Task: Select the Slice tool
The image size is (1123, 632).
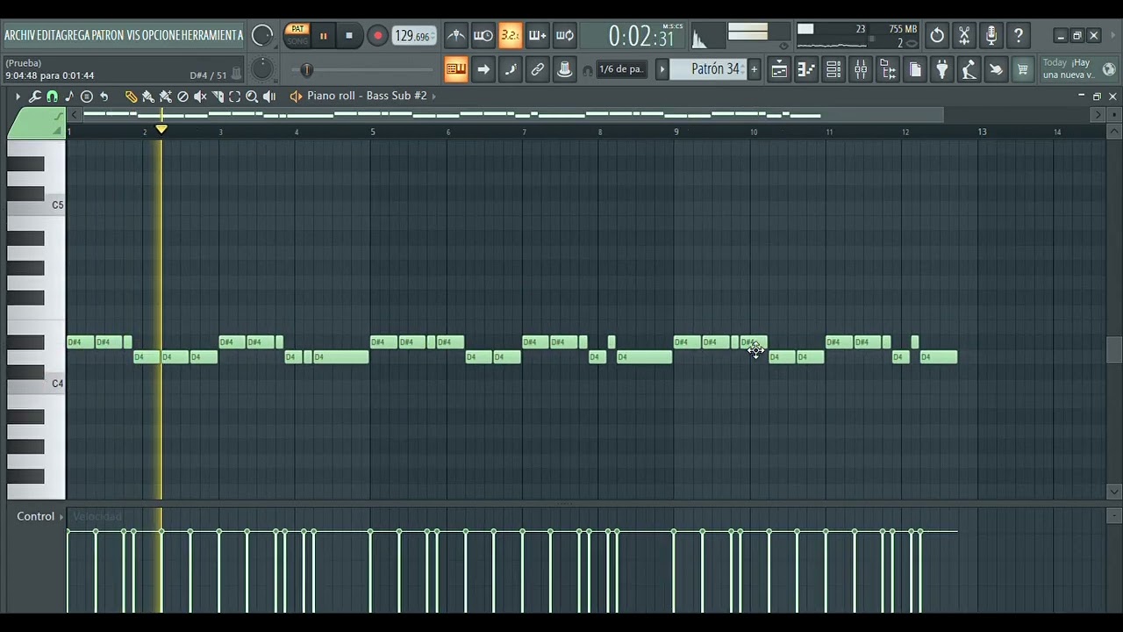Action: 218,97
